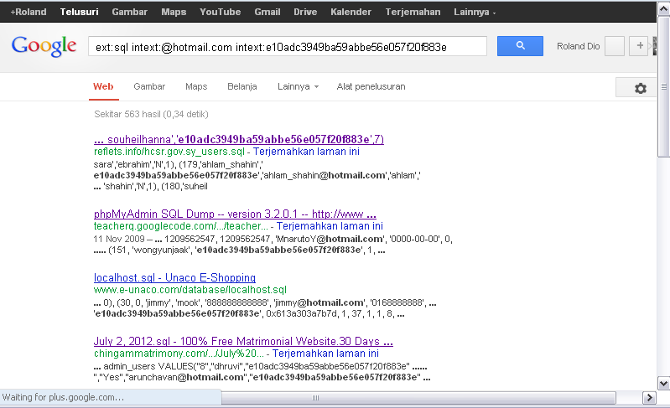This screenshot has height=408, width=670.
Task: Click the '11 Nov 2009' snippet line
Action: tap(273, 239)
